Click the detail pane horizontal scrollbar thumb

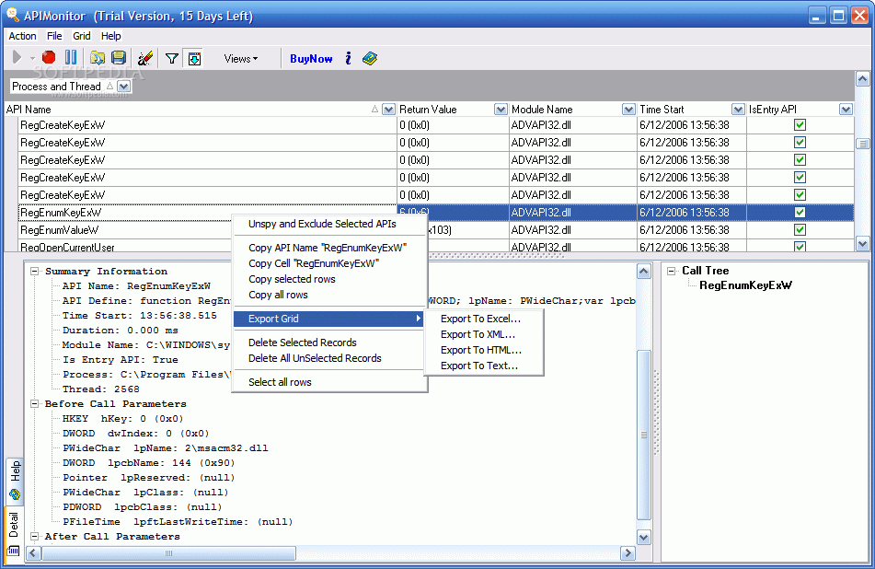point(168,553)
